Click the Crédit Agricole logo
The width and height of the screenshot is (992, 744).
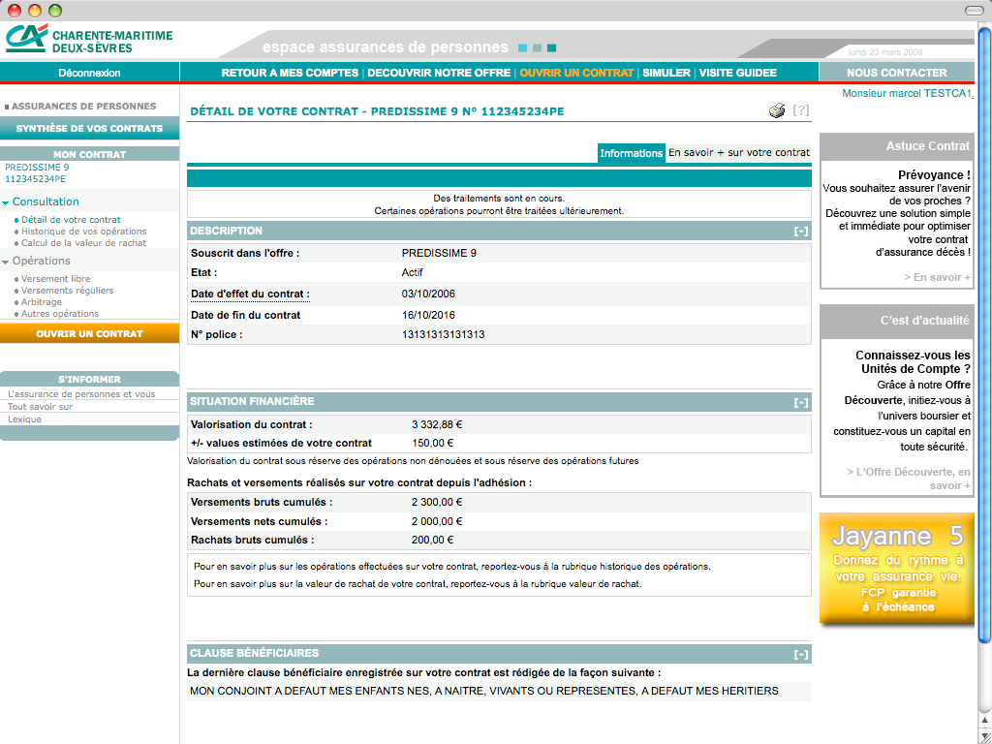pyautogui.click(x=26, y=39)
